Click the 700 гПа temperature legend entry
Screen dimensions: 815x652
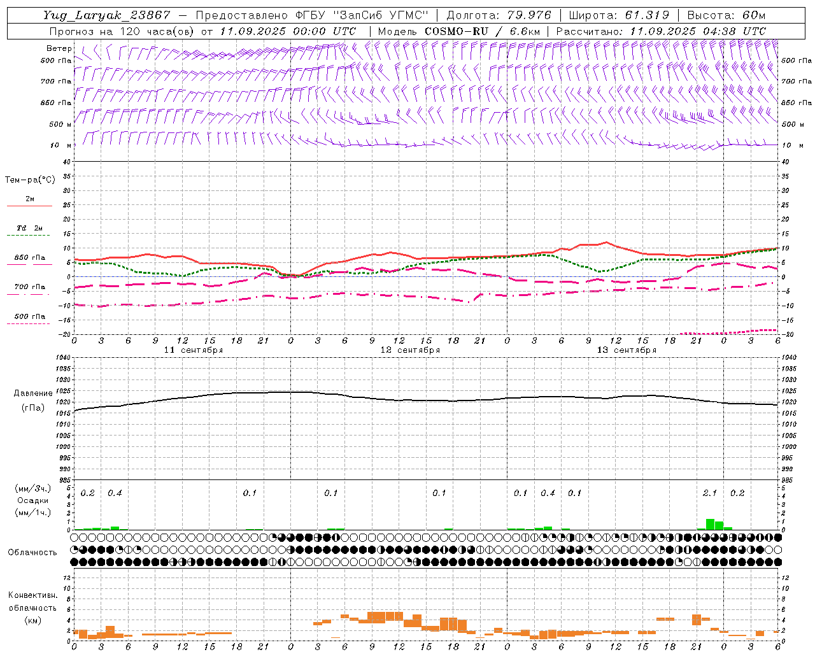tap(29, 287)
